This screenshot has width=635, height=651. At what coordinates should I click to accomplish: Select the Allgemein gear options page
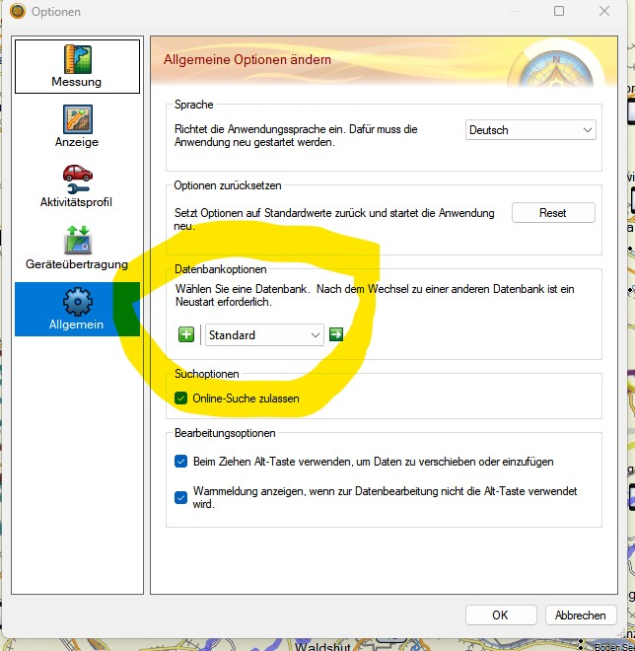click(77, 309)
